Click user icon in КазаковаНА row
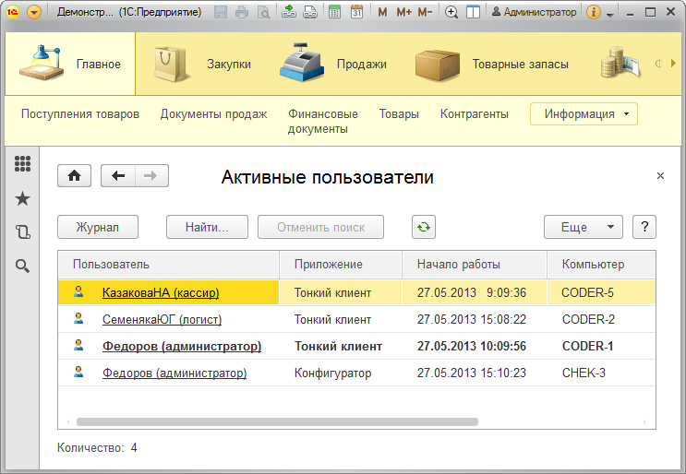686x474 pixels. click(78, 291)
